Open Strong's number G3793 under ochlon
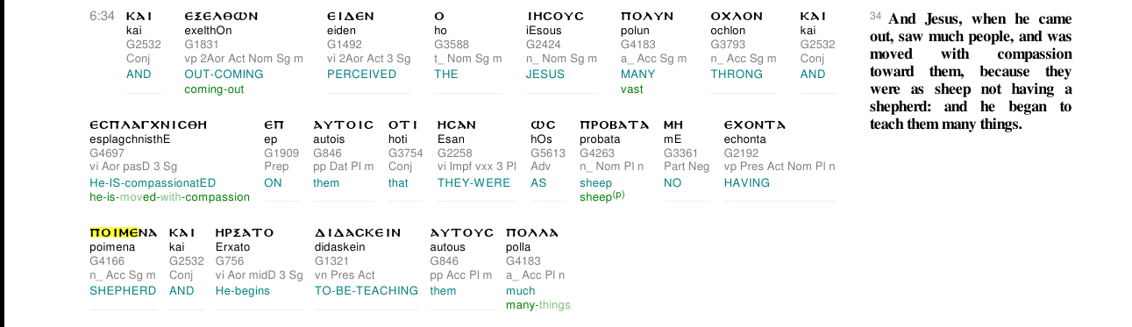 [727, 45]
